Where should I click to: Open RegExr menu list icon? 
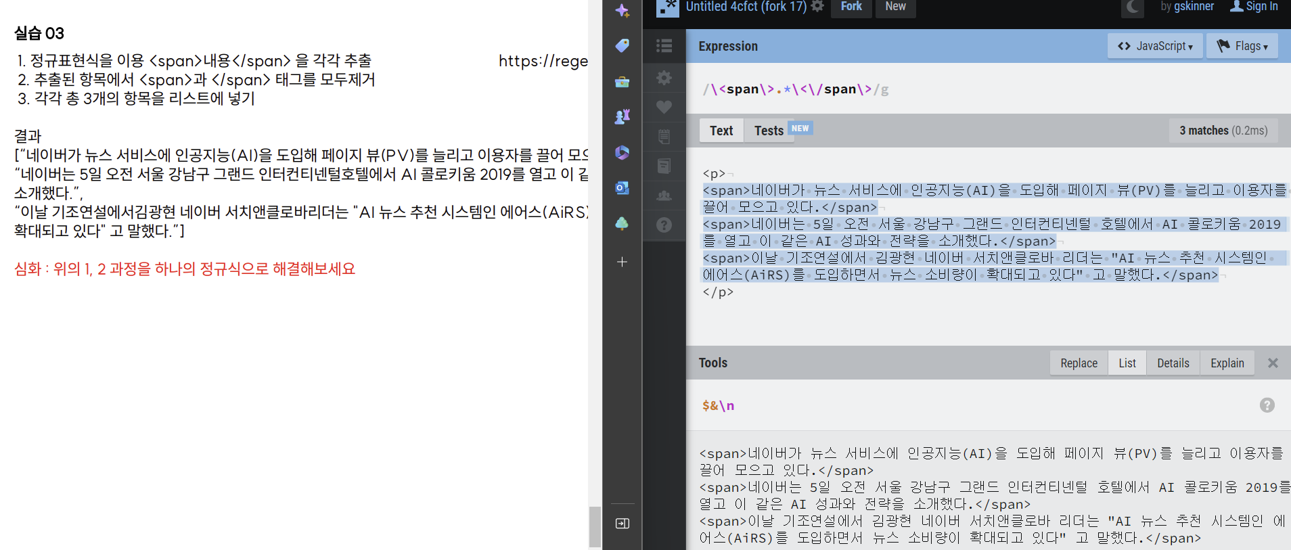coord(664,45)
